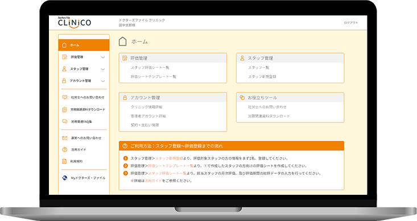Expand the sidebar スタッフ管理 chevron

pyautogui.click(x=103, y=69)
